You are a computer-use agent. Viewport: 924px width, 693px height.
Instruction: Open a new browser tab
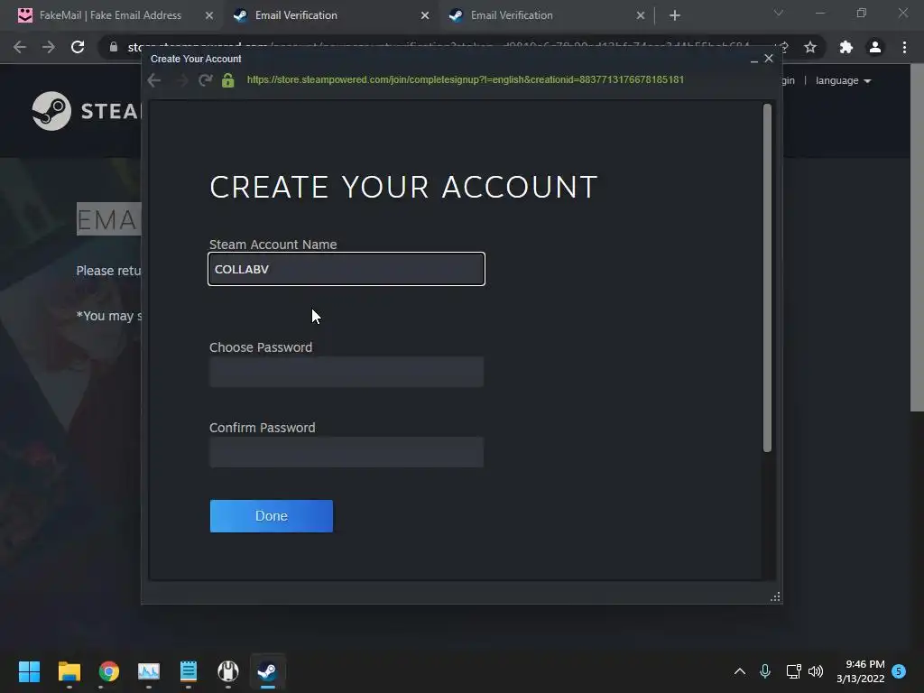[675, 15]
